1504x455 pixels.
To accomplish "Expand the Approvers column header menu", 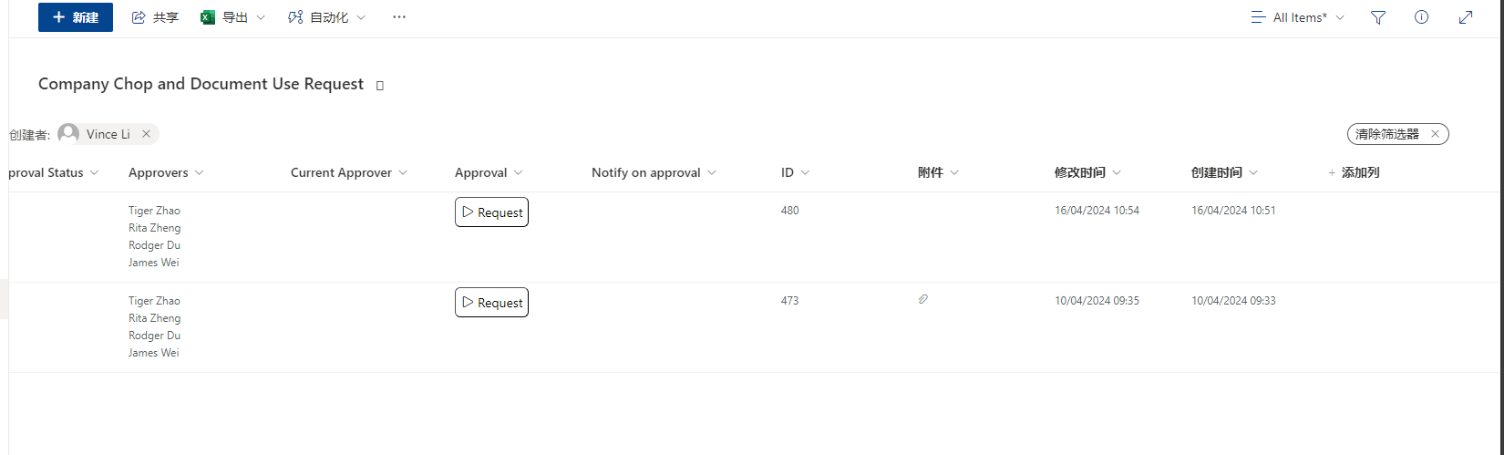I will [167, 172].
